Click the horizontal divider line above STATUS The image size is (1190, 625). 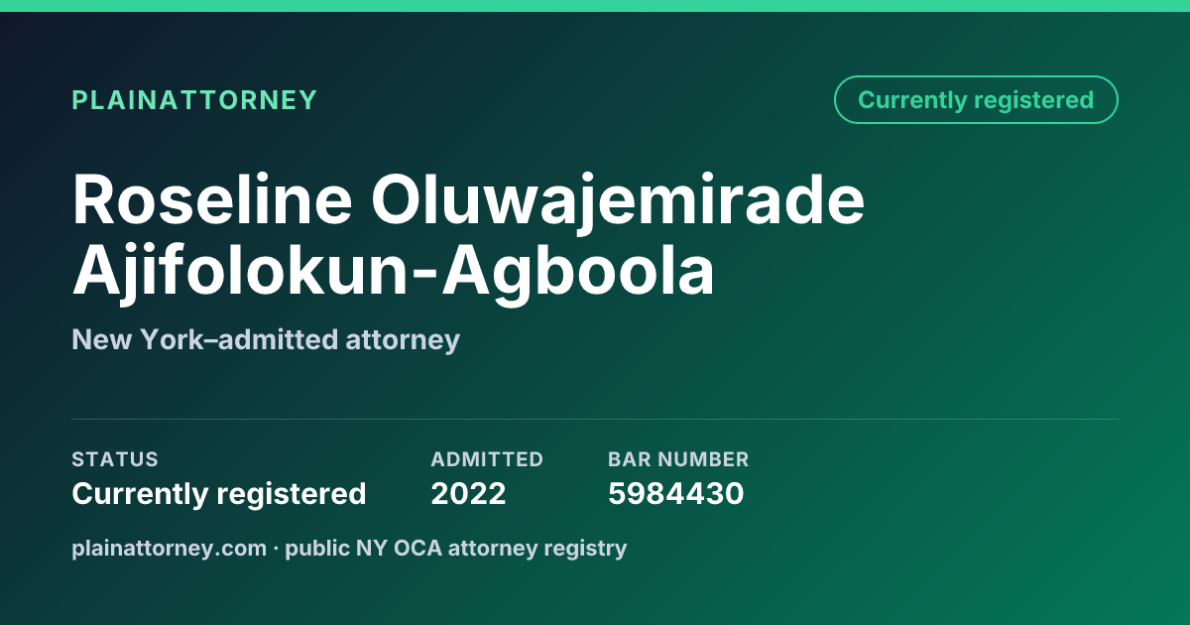tap(595, 419)
